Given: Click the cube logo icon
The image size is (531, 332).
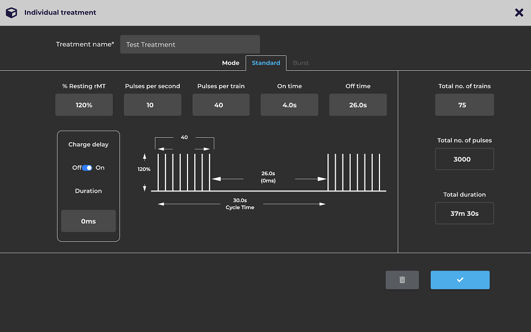Looking at the screenshot, I should click(x=12, y=13).
